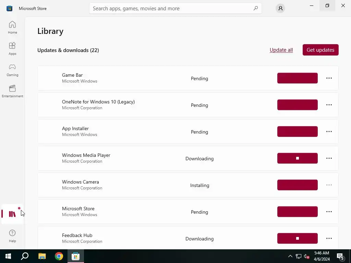
Task: Open more options for Windows Camera
Action: (x=329, y=185)
